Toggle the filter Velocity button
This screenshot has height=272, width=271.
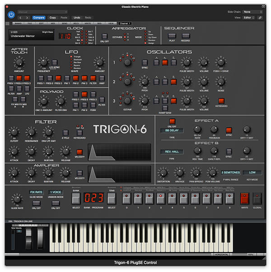click(79, 152)
